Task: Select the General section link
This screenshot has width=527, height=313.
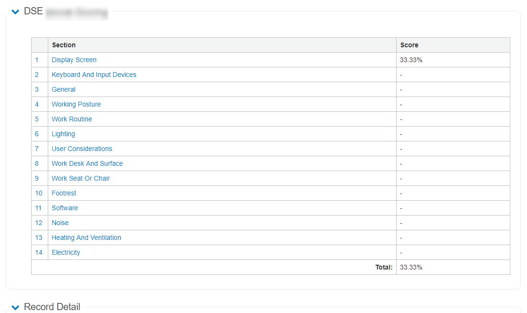Action: 63,89
